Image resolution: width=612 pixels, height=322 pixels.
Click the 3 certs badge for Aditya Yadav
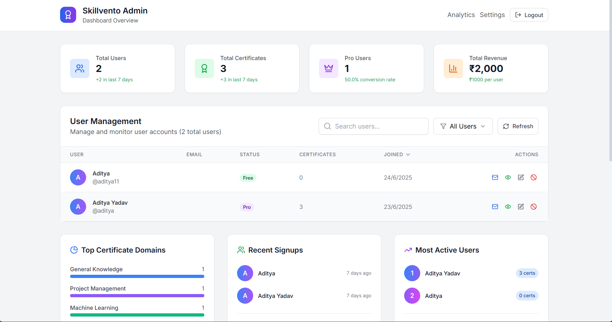527,273
